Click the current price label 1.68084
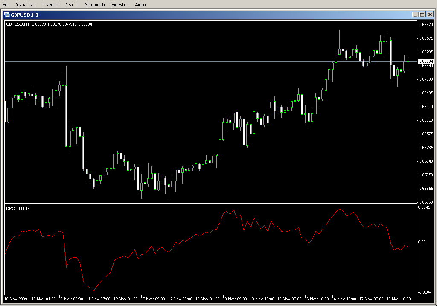 click(x=426, y=61)
